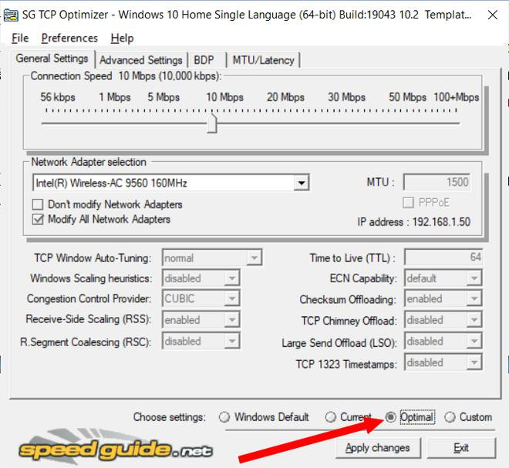Expand the network adapter selection dropdown
The width and height of the screenshot is (509, 468).
pos(302,183)
